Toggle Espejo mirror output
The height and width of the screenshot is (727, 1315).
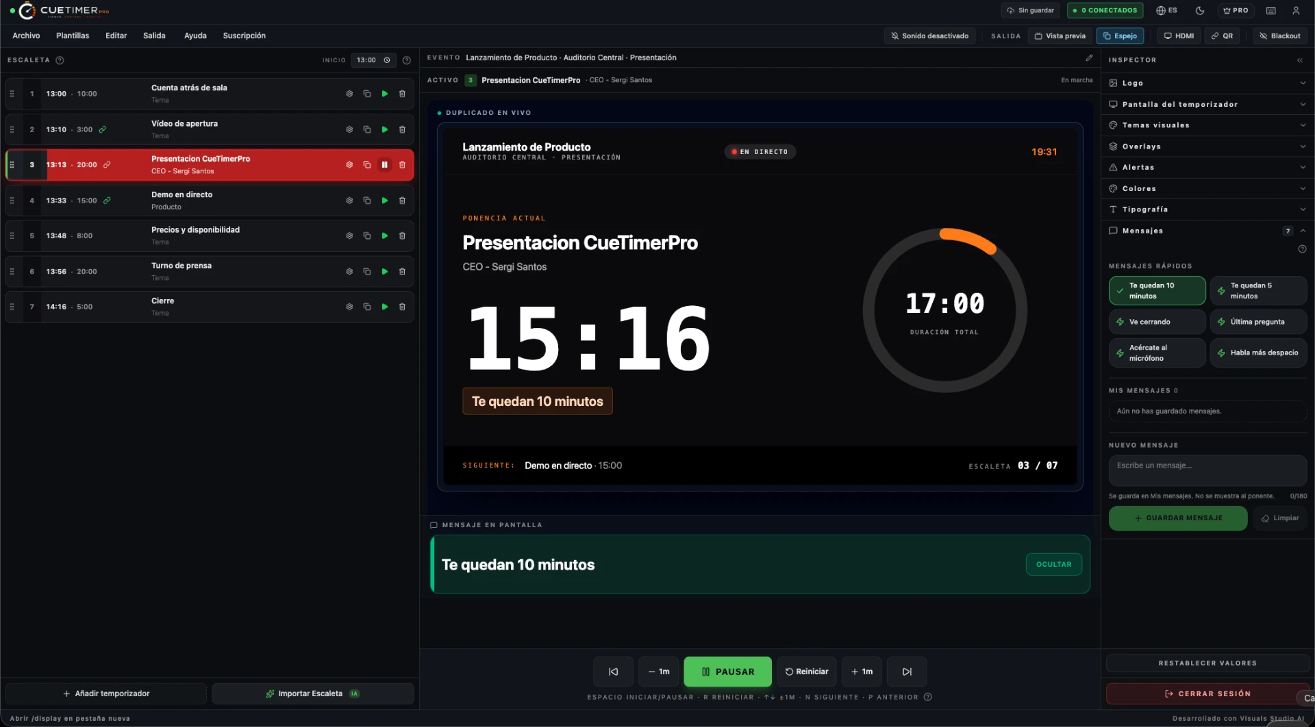[1120, 36]
